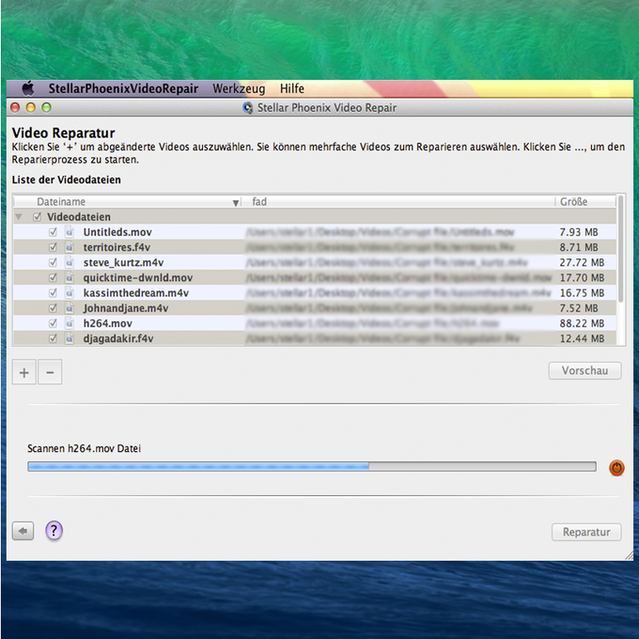The height and width of the screenshot is (639, 639).
Task: Open the Werkzeug menu
Action: coord(239,88)
